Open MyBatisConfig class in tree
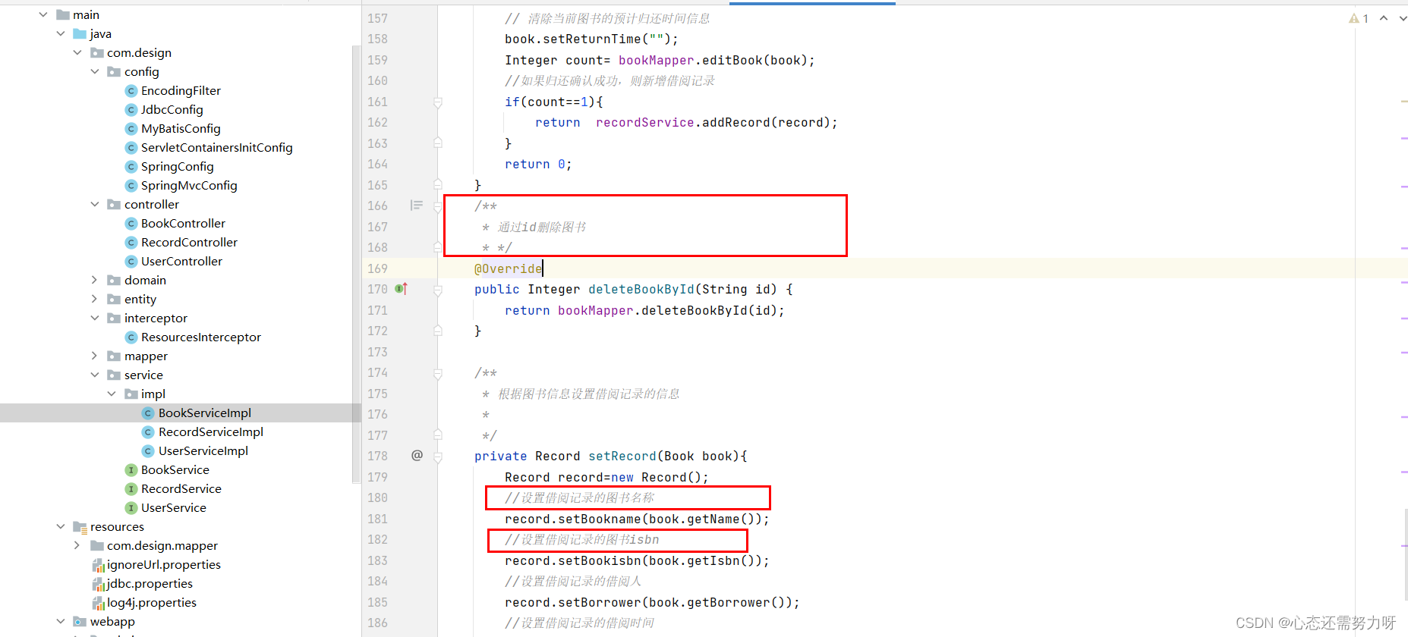The width and height of the screenshot is (1408, 637). pos(181,128)
